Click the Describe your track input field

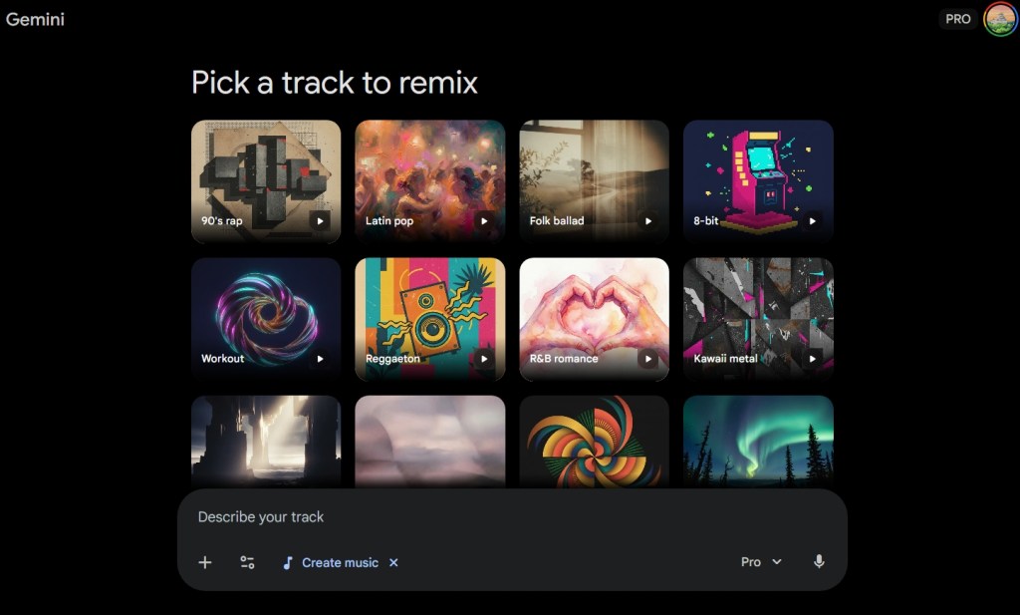(398, 516)
